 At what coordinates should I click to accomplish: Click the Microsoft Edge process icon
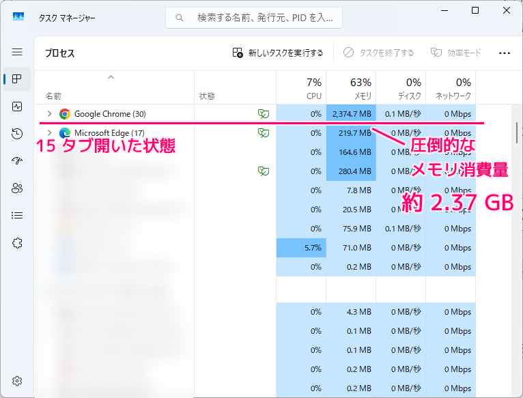click(x=65, y=133)
